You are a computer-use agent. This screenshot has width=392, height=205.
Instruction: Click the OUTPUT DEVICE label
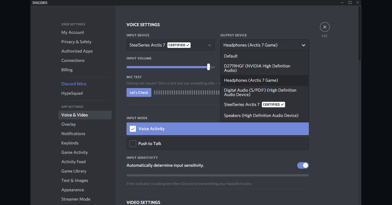coord(234,35)
